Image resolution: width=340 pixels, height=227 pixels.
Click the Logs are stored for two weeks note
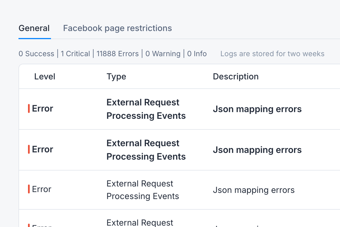tap(272, 54)
